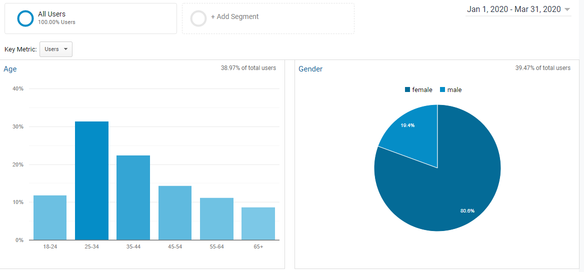The width and height of the screenshot is (584, 272).
Task: Open the Age report link
Action: point(10,69)
